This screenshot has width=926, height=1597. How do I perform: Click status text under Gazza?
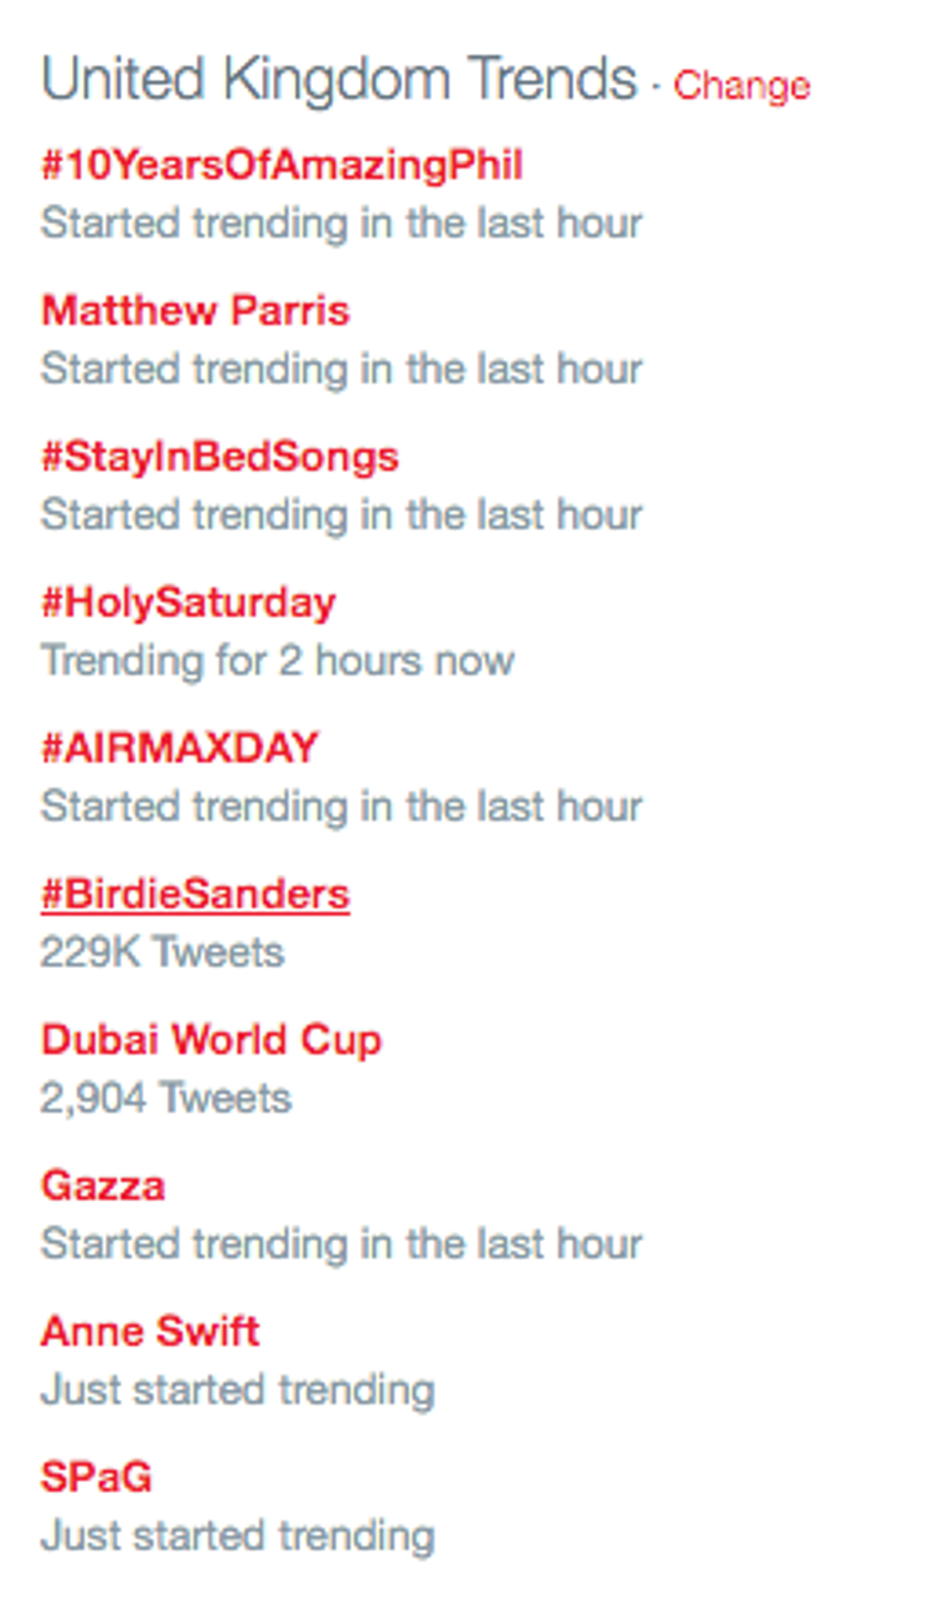pos(341,1245)
